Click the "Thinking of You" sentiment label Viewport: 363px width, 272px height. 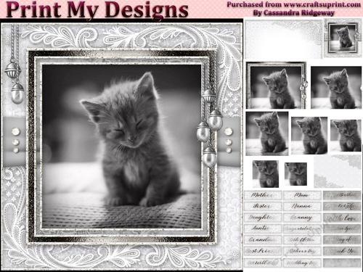click(x=342, y=239)
